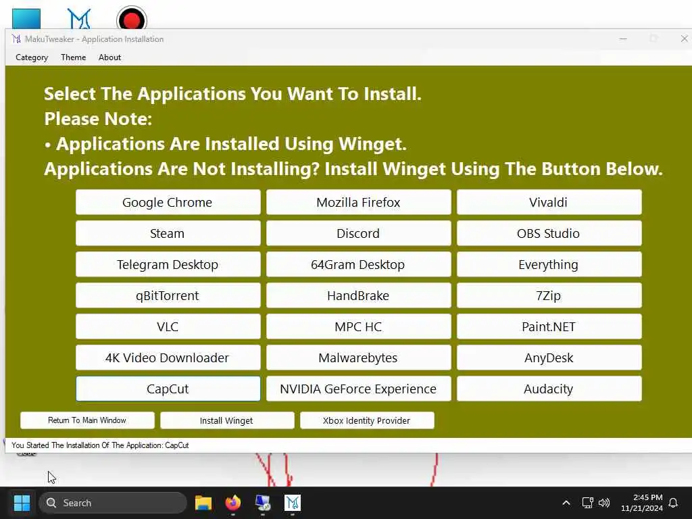Click the MakuTweaker title bar icon
The image size is (692, 519).
pyautogui.click(x=16, y=39)
